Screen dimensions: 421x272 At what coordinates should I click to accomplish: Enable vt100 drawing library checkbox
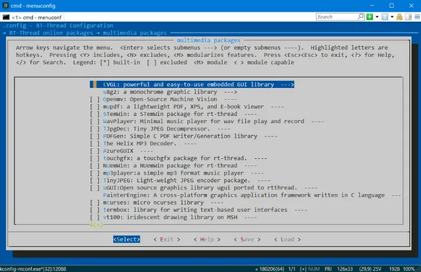(95, 218)
